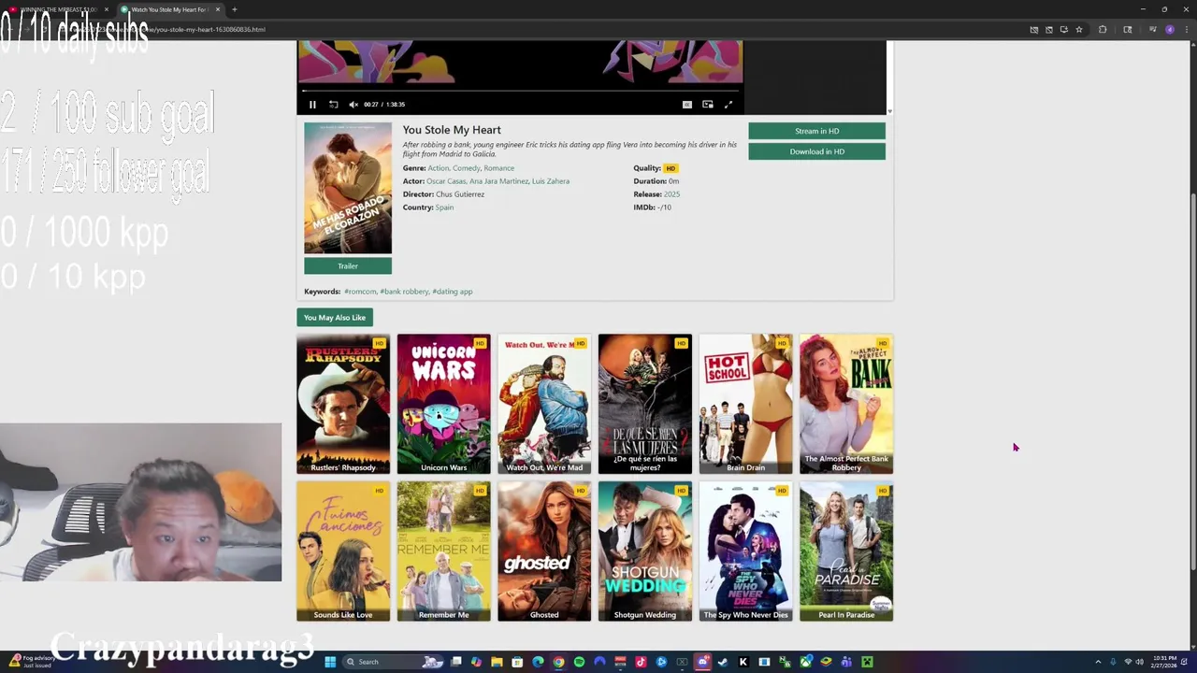Unmute the video player volume
The width and height of the screenshot is (1197, 673).
[x=353, y=105]
